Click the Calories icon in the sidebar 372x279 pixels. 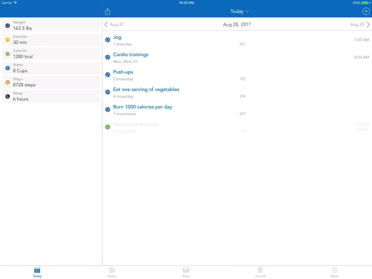[x=7, y=53]
